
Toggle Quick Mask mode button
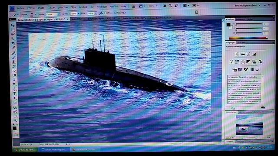[16, 135]
